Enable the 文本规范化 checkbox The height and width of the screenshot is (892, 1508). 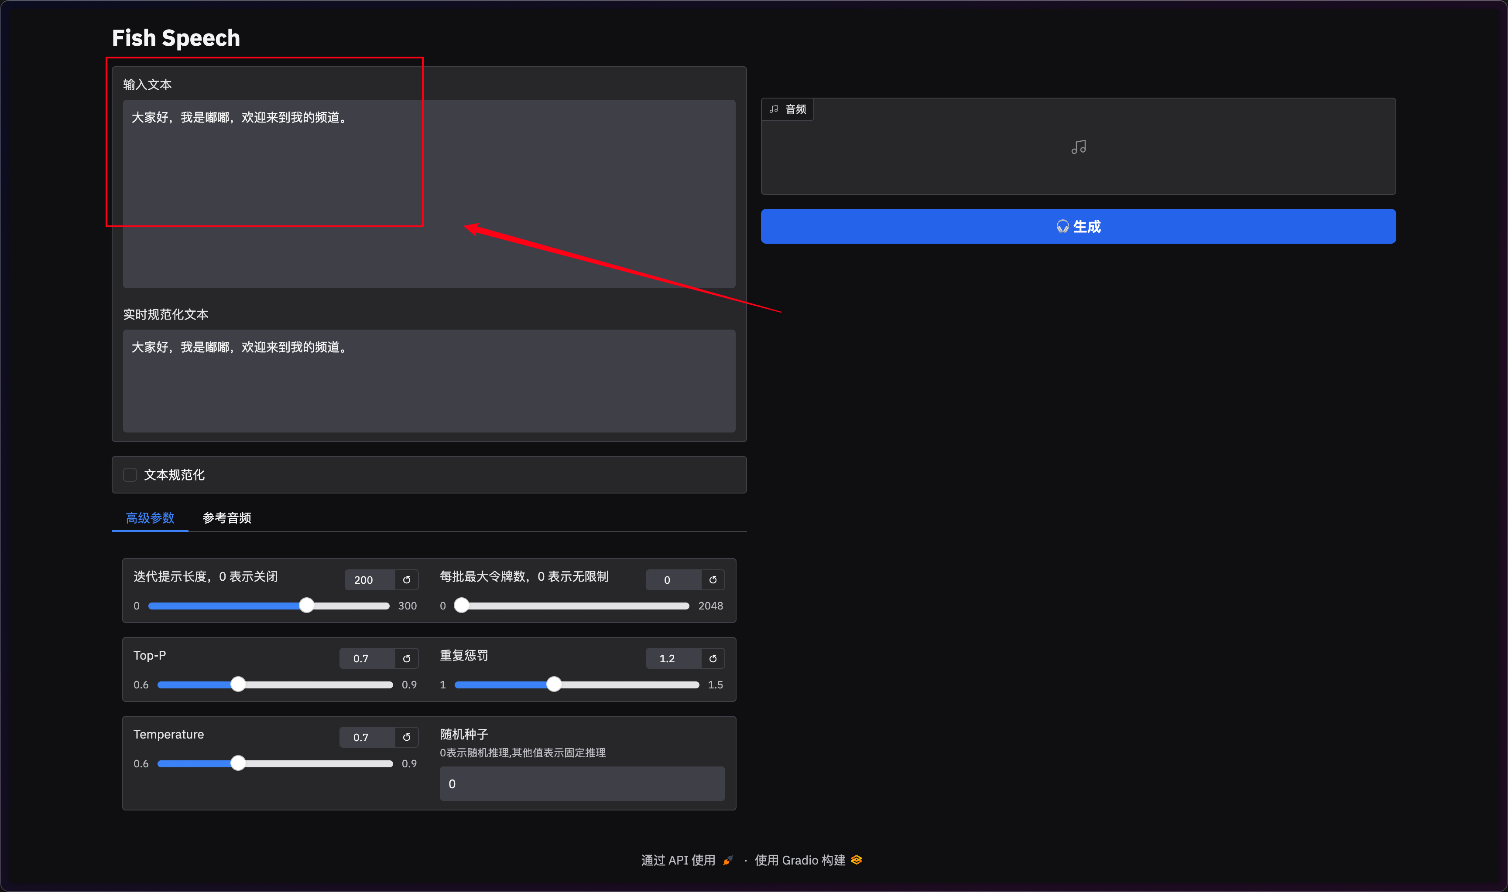pos(130,475)
